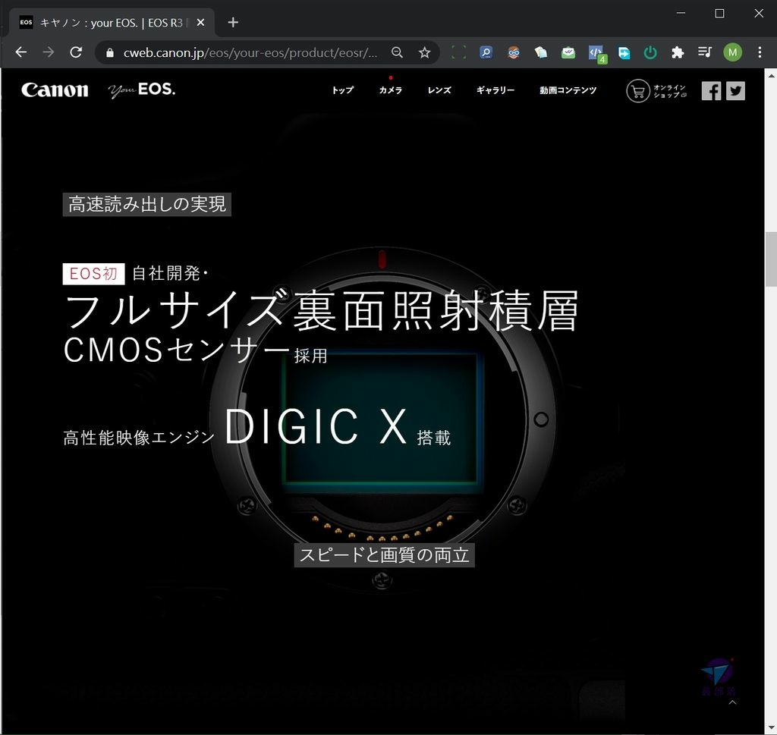Click the フルサイズ裏面照射積層 heading

pyautogui.click(x=322, y=310)
